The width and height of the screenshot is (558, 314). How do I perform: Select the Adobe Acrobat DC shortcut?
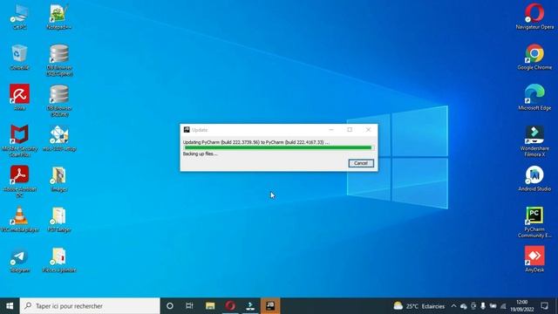coord(19,181)
